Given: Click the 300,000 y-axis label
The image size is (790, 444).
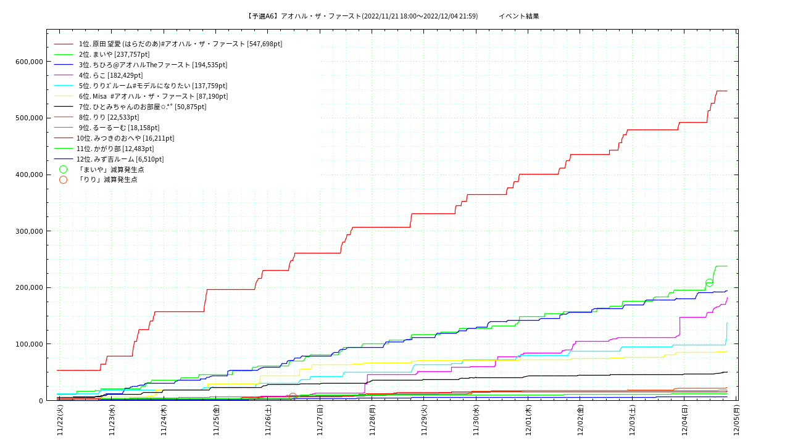Looking at the screenshot, I should [29, 231].
